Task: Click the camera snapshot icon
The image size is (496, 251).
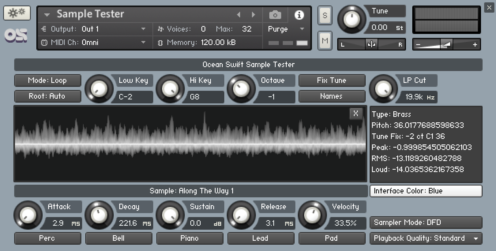Action: (x=274, y=15)
